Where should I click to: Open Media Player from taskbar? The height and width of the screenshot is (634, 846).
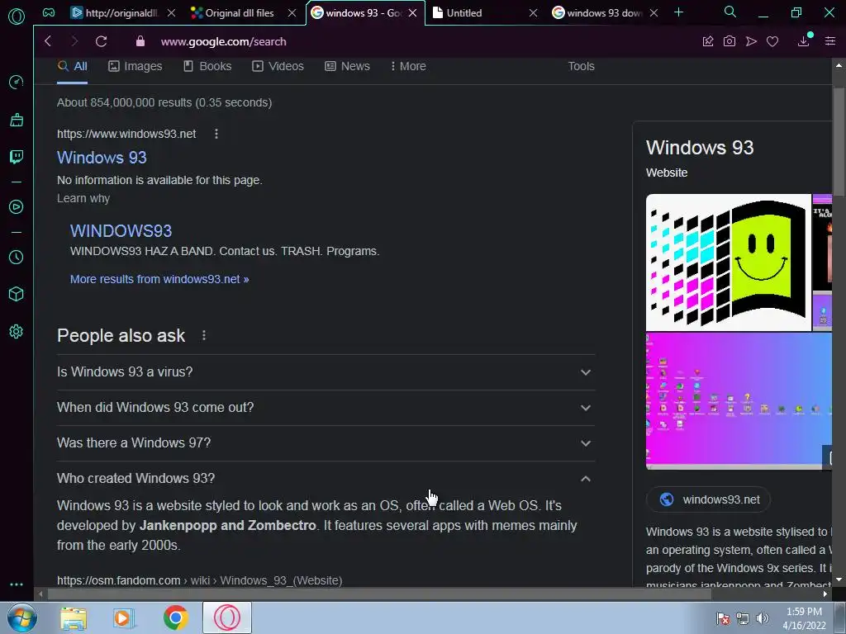tap(123, 618)
